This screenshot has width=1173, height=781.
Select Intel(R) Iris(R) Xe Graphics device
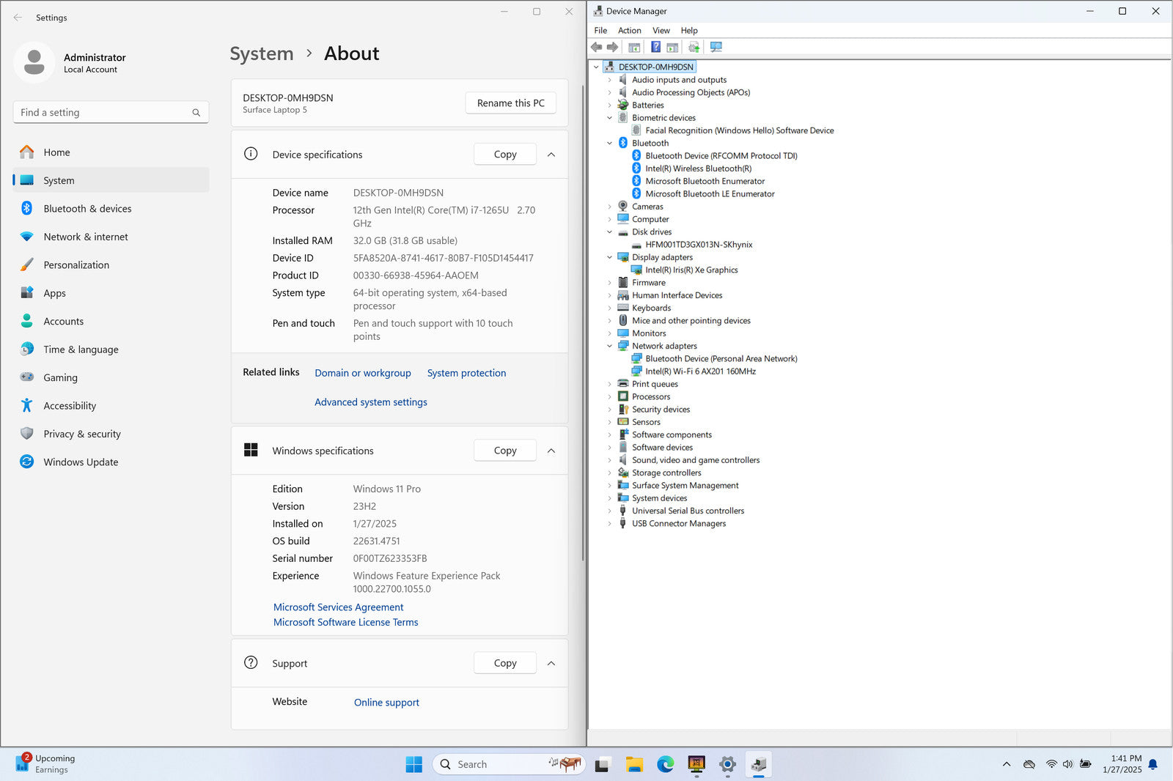[x=691, y=270]
